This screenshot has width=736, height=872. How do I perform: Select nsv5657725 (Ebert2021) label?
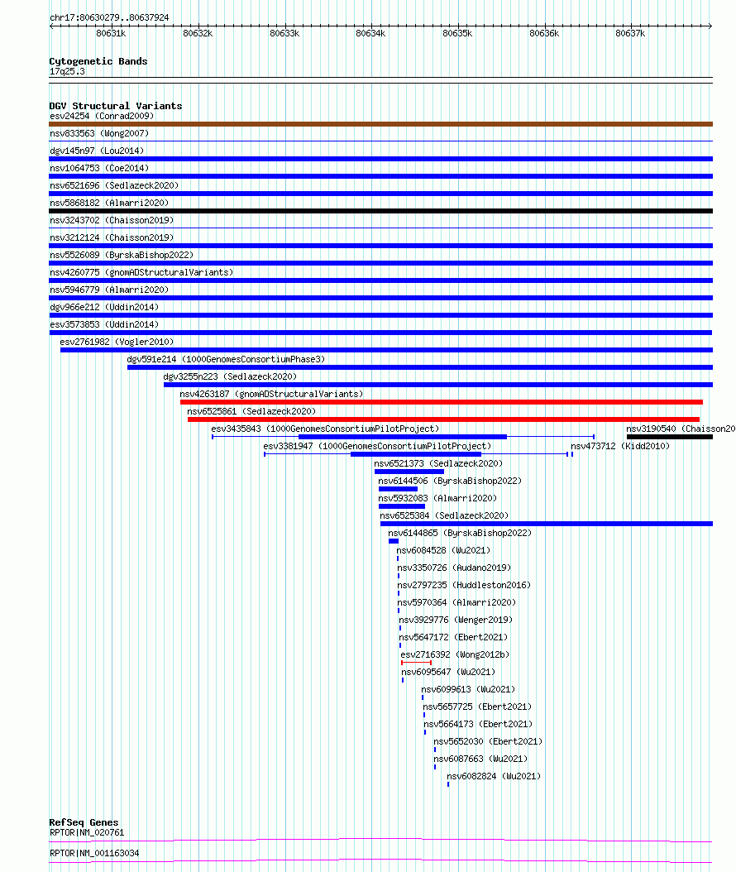pos(477,707)
